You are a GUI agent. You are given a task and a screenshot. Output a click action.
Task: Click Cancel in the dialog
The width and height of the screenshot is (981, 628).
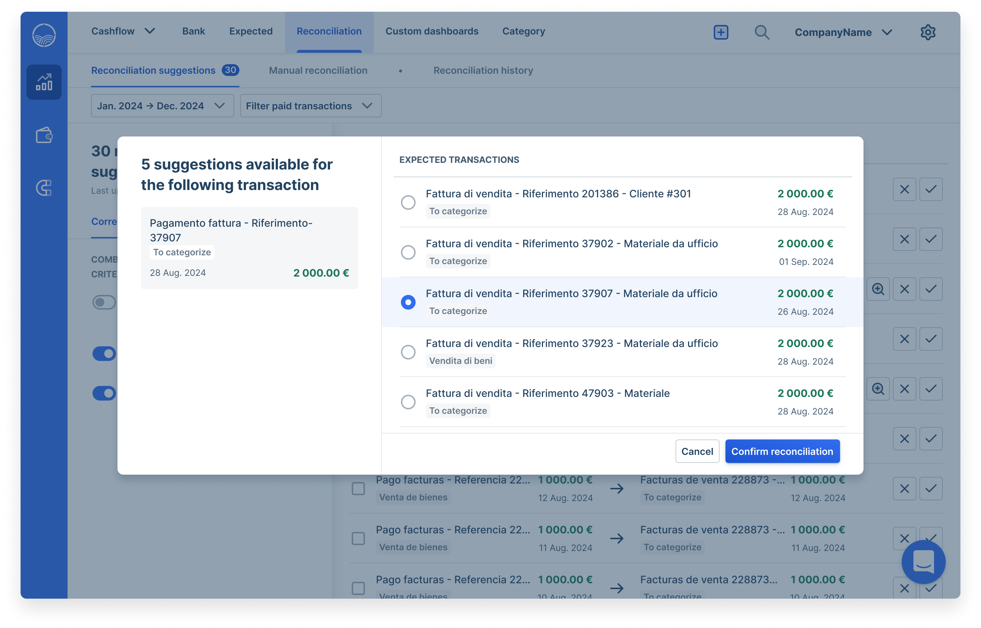(696, 452)
